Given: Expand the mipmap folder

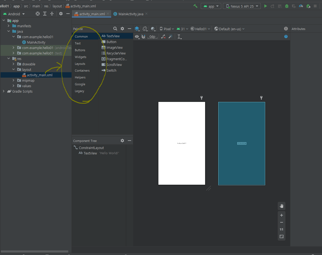Looking at the screenshot, I should 14,80.
